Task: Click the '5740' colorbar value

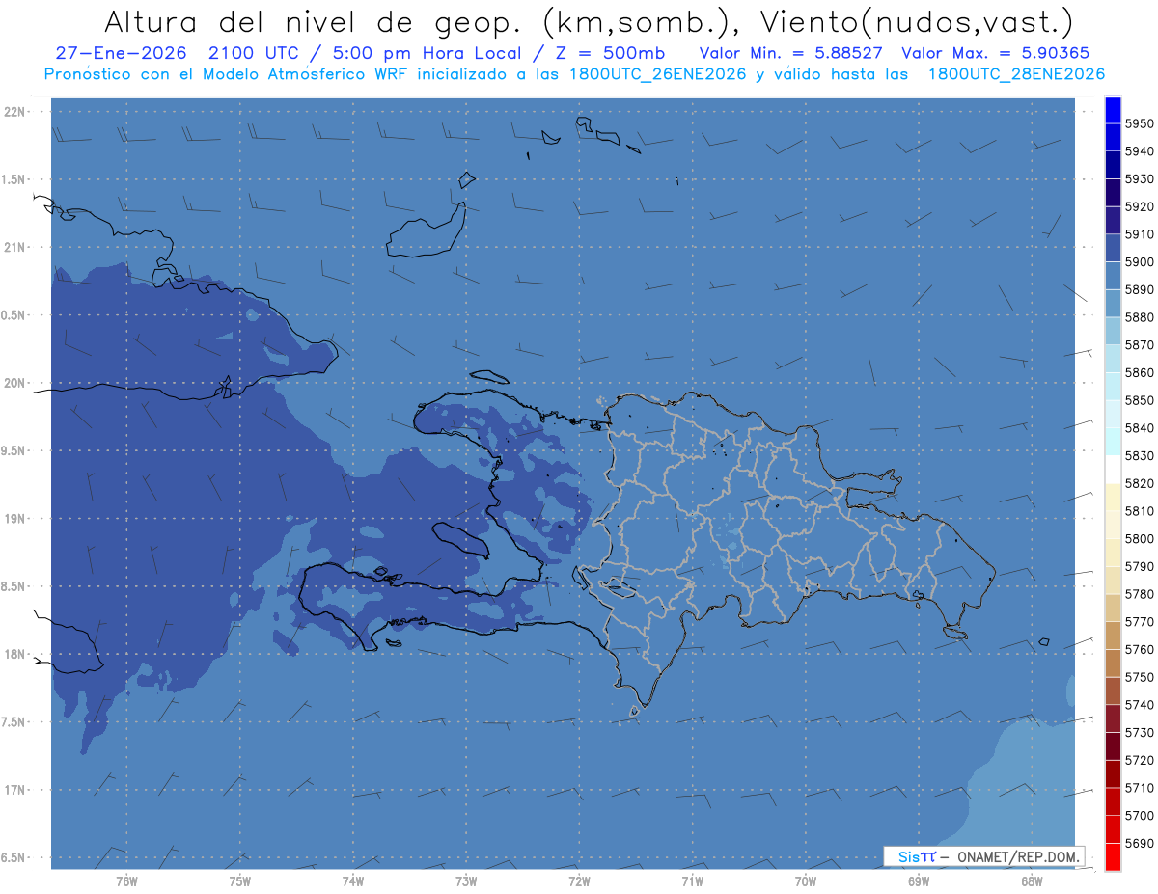Action: coord(1140,705)
